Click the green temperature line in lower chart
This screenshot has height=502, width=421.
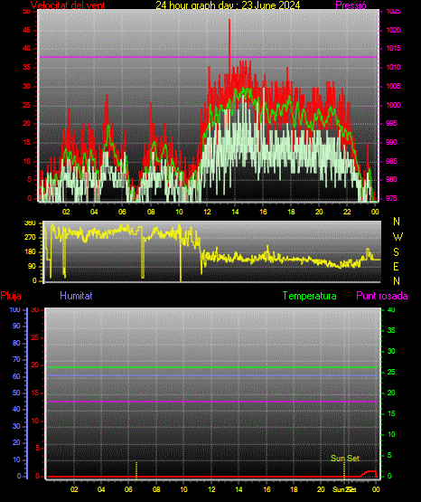tap(212, 367)
